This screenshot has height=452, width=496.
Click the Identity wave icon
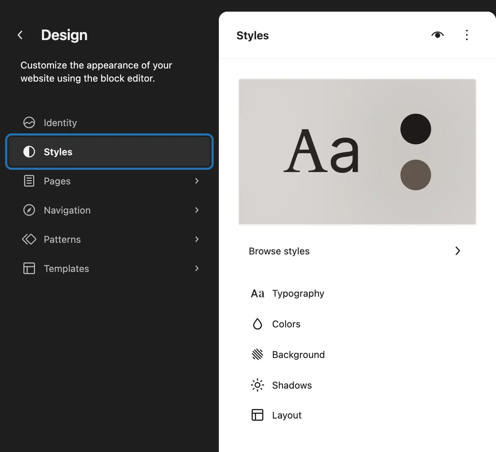coord(29,122)
